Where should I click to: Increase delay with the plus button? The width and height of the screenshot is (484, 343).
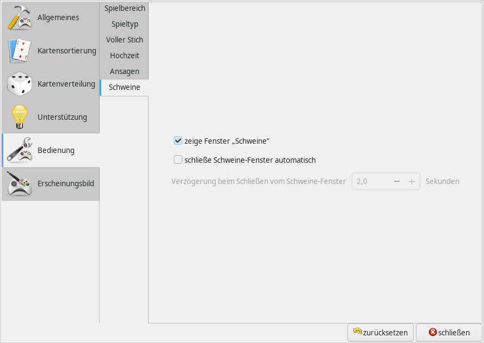[412, 181]
